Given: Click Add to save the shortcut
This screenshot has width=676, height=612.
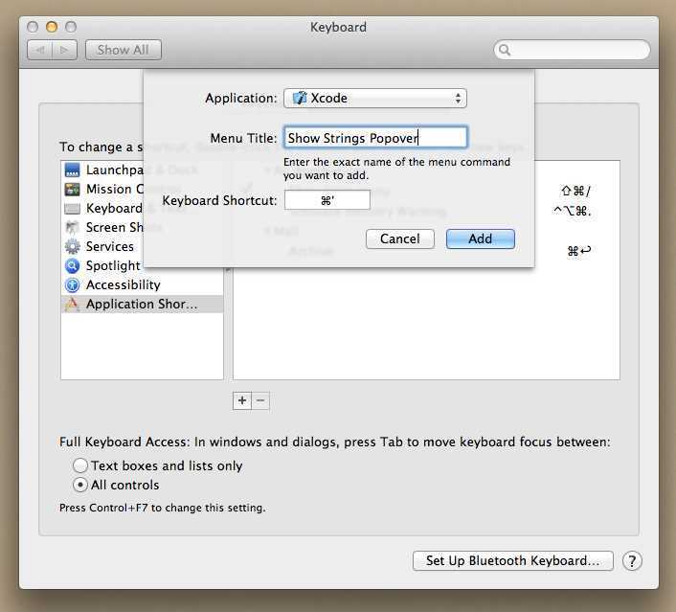Looking at the screenshot, I should [481, 238].
